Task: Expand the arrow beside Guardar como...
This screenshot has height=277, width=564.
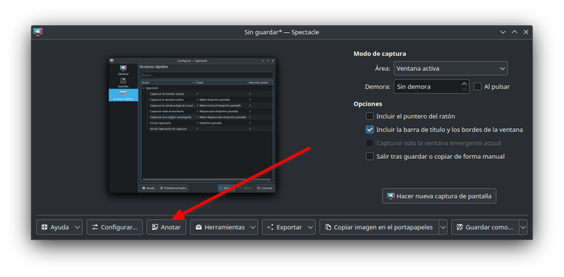Action: (x=523, y=227)
